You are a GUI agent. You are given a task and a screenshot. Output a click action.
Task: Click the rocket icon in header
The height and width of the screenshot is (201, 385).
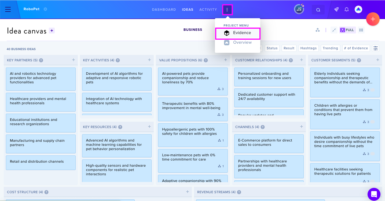[x=336, y=9]
